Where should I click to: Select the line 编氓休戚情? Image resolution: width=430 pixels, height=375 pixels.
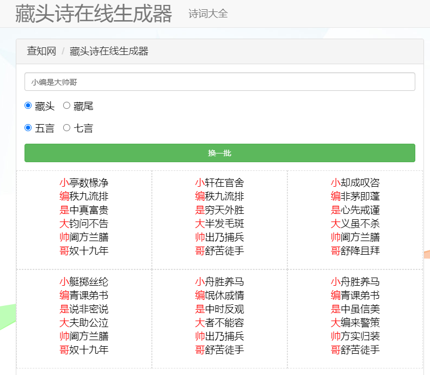pyautogui.click(x=219, y=296)
